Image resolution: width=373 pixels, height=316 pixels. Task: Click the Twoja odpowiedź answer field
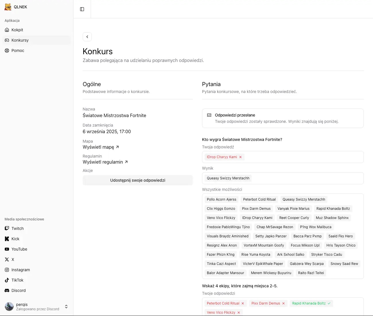301,157
